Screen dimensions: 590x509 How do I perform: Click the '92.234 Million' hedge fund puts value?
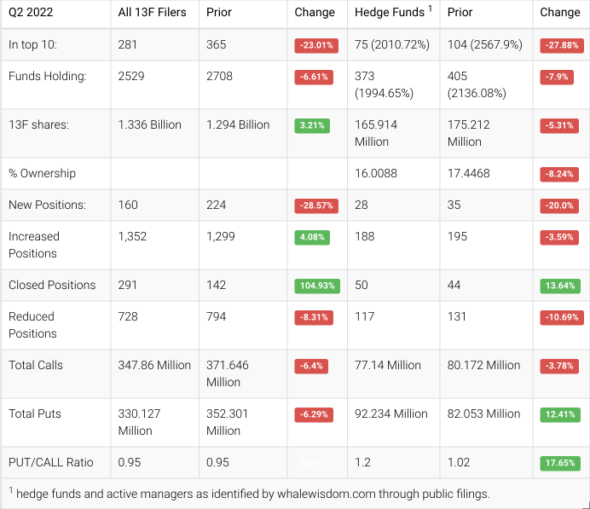click(x=391, y=414)
